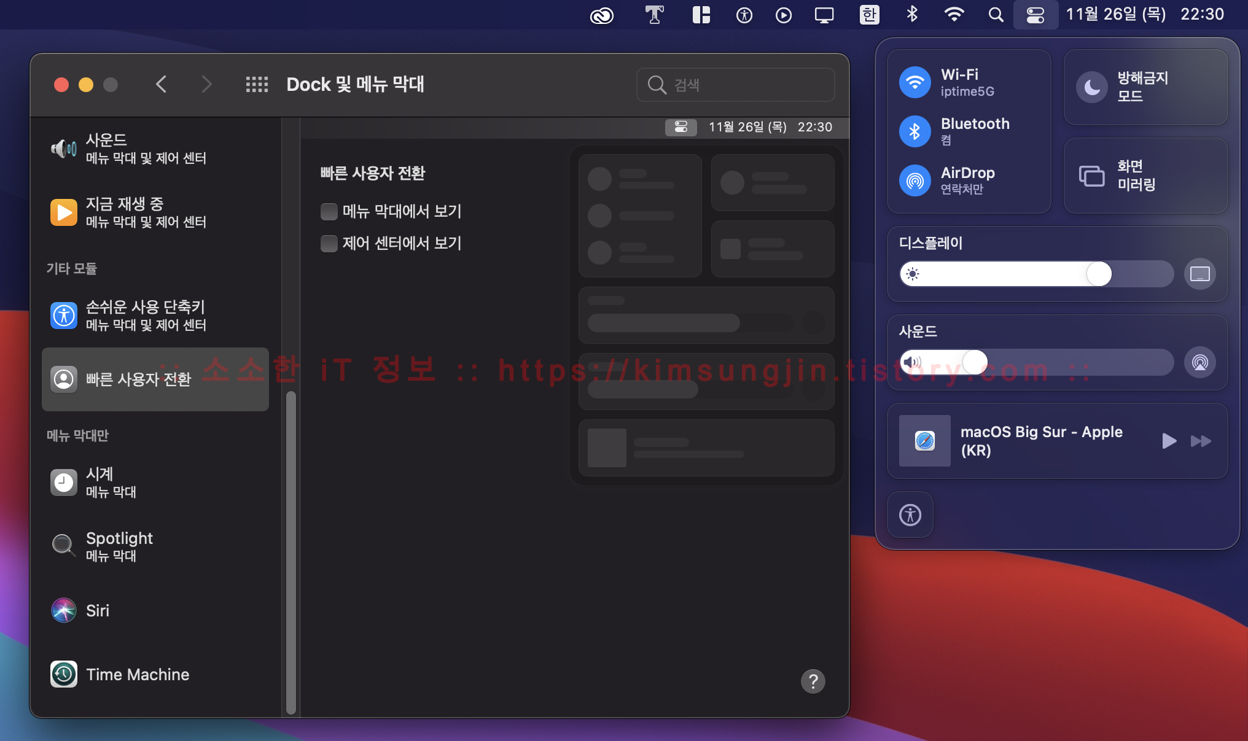1248x741 pixels.
Task: Click the 검색 search field
Action: coord(746,85)
